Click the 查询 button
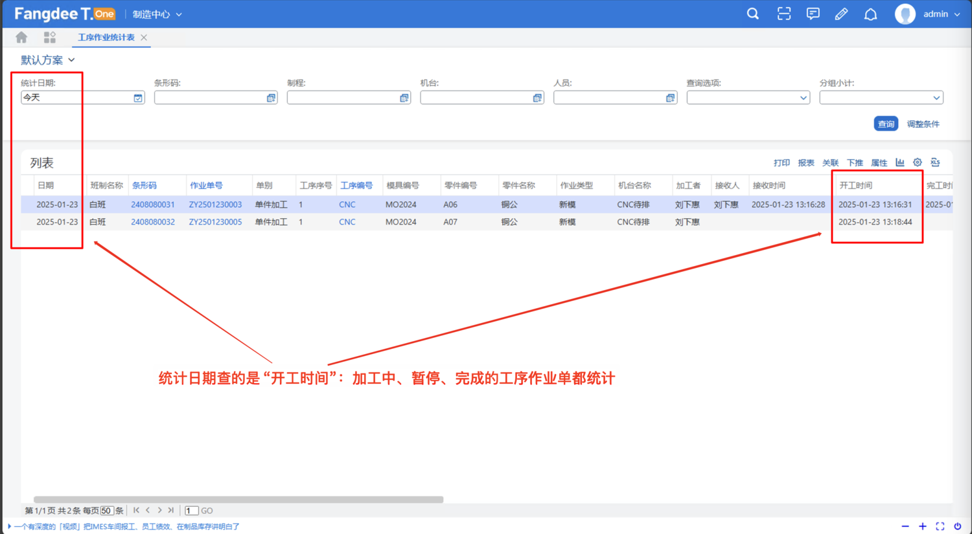Image resolution: width=972 pixels, height=534 pixels. coord(886,124)
